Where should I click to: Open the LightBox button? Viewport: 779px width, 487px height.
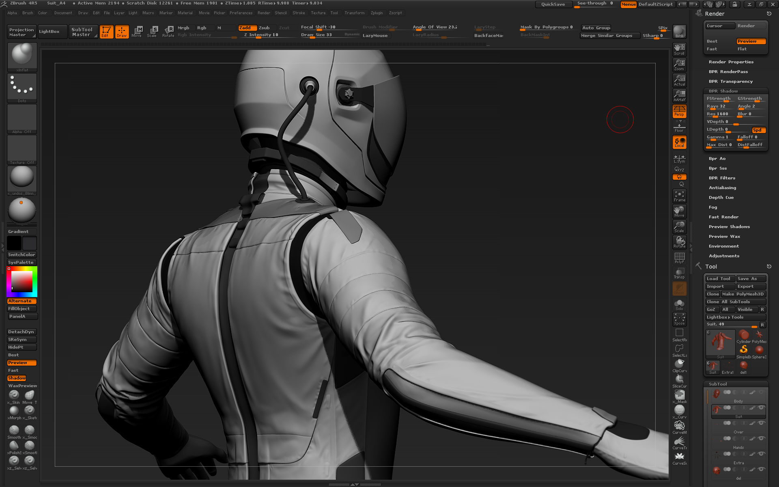(52, 32)
